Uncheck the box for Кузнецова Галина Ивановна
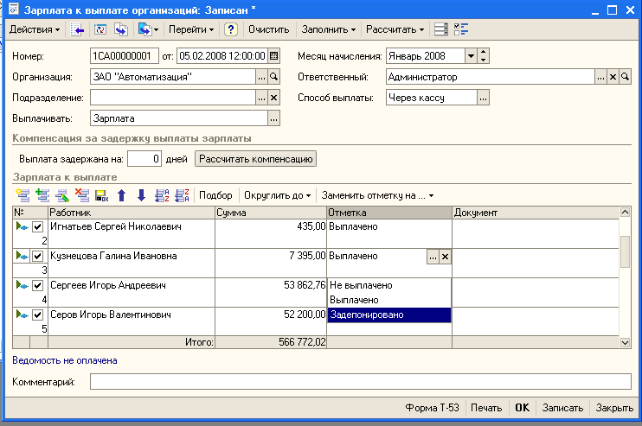This screenshot has width=642, height=426. pyautogui.click(x=38, y=256)
